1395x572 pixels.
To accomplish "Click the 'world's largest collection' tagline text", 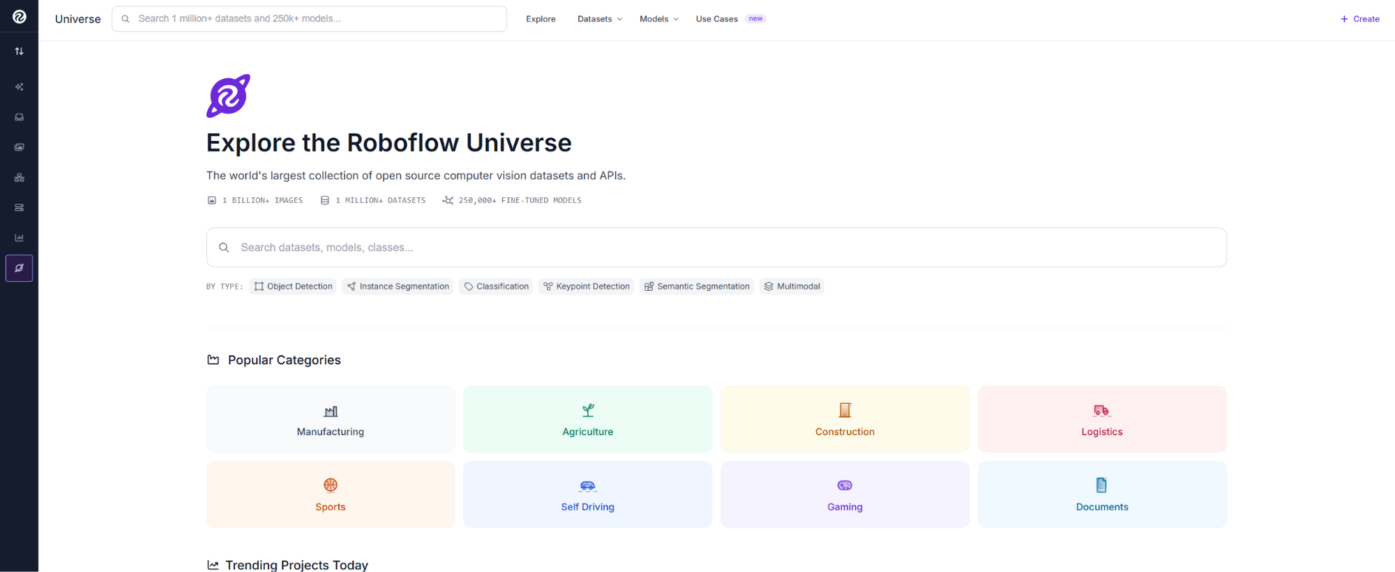I will click(x=416, y=176).
